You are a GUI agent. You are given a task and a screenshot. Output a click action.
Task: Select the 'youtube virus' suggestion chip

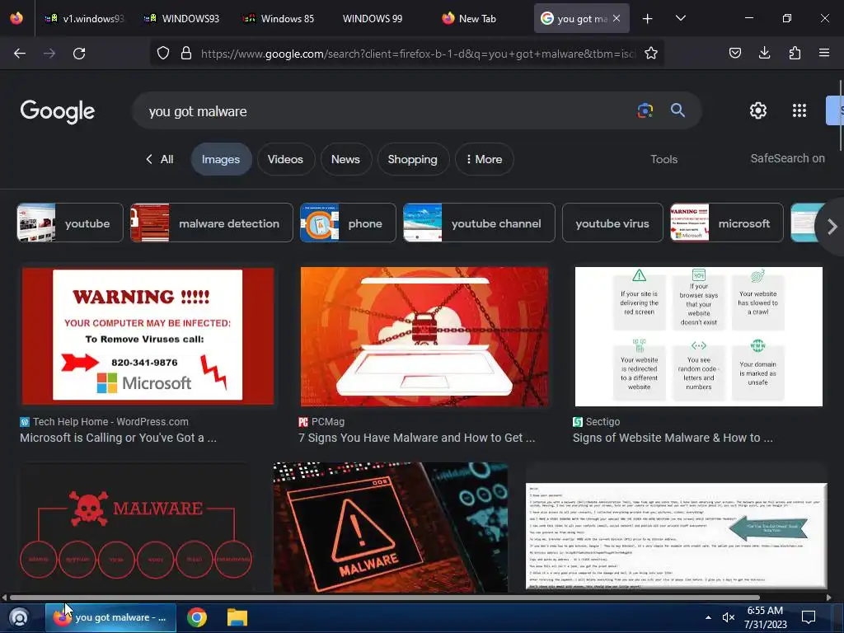click(x=612, y=223)
